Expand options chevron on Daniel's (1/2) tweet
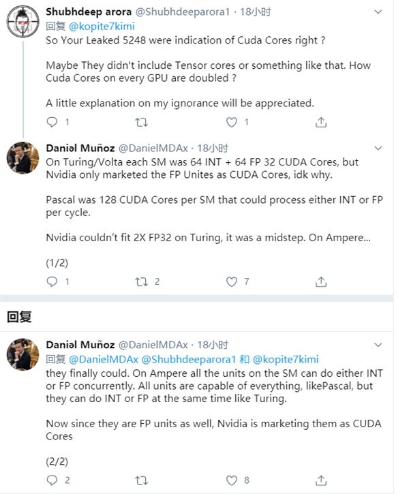The image size is (409, 494). tap(378, 148)
